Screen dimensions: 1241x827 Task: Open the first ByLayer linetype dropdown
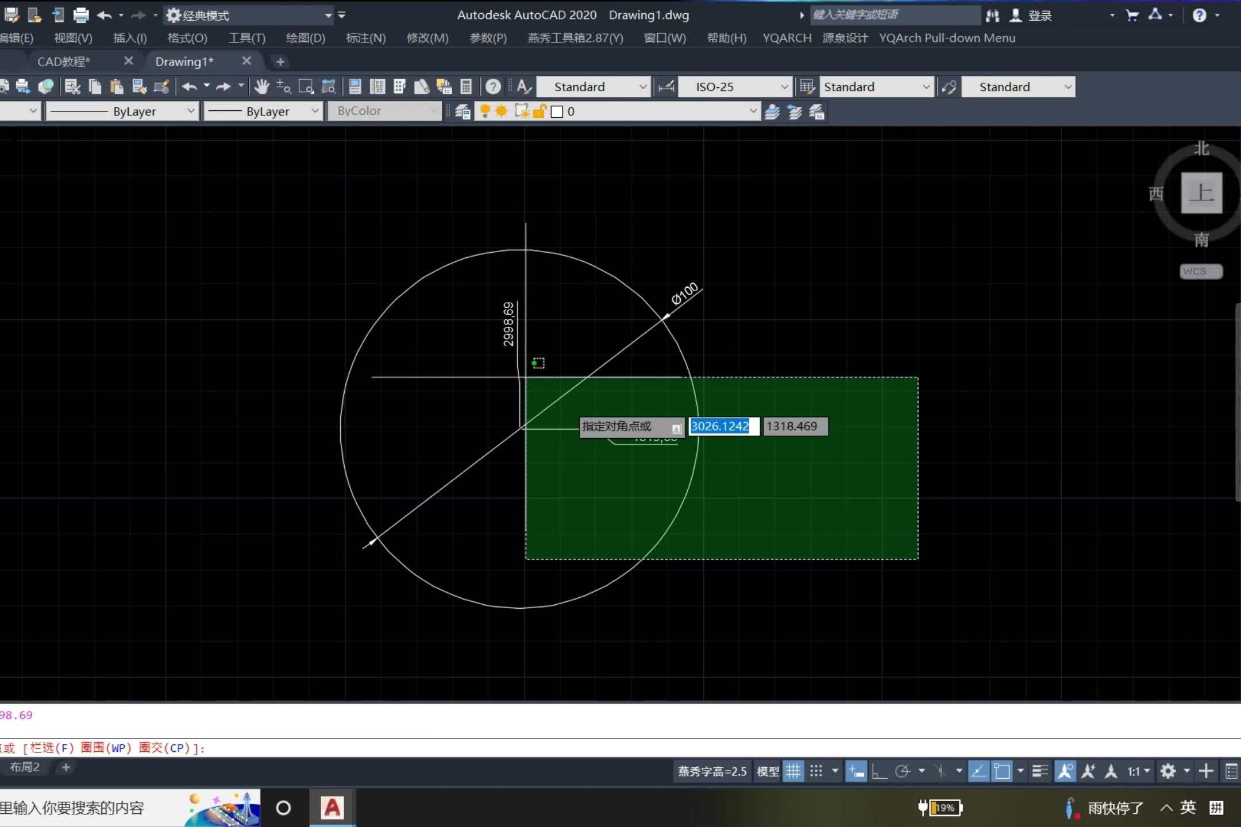[191, 111]
